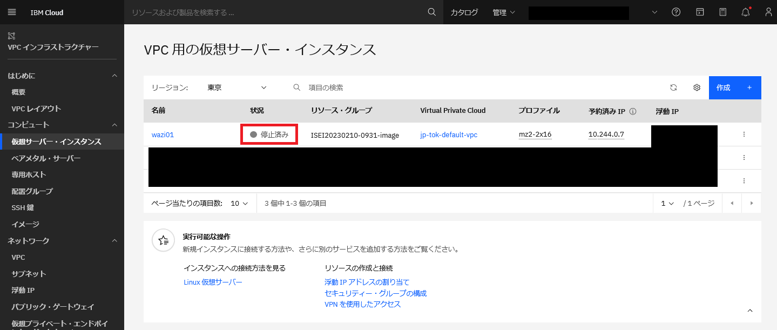Open the リージョン 東京 dropdown
777x330 pixels.
point(237,87)
